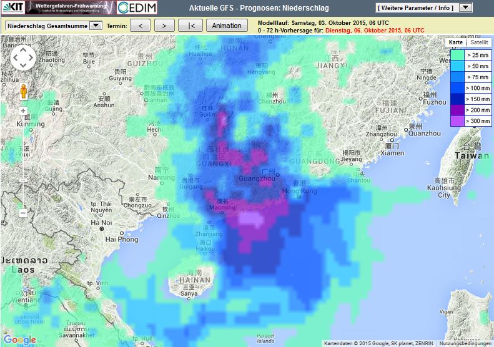Click the Guangzhou city label
This screenshot has height=347, width=494.
click(x=257, y=179)
